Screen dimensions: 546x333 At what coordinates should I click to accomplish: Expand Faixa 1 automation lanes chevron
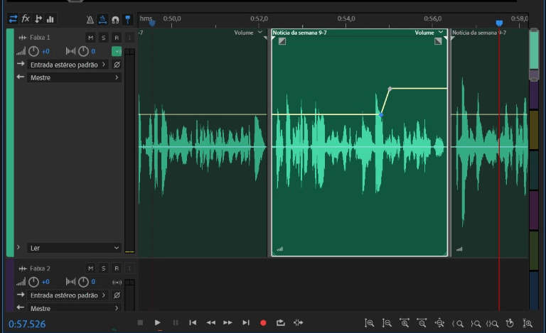(18, 247)
